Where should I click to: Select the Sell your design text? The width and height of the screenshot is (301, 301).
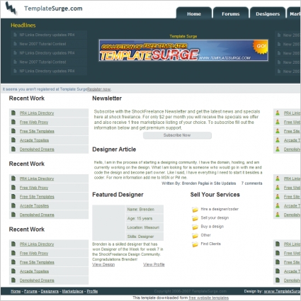[215, 217]
